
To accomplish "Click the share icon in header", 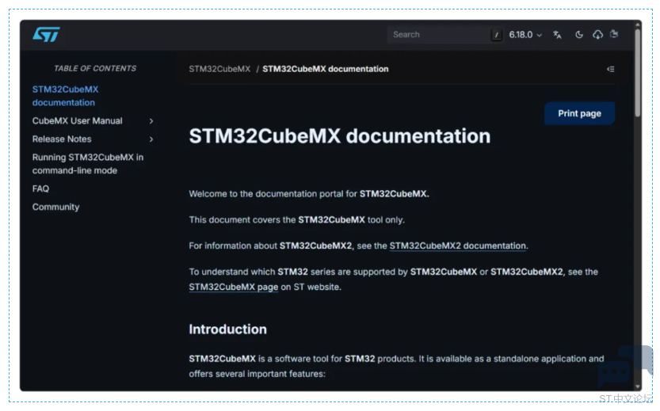I will click(614, 34).
